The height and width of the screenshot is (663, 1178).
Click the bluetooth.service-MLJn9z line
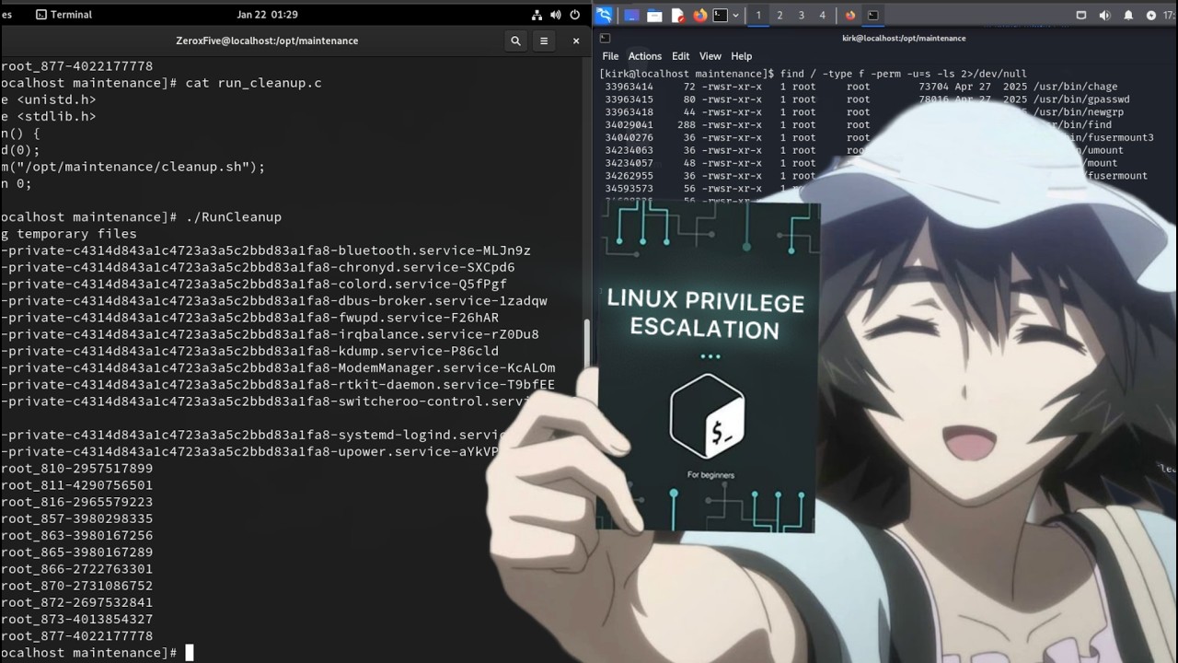coord(265,250)
